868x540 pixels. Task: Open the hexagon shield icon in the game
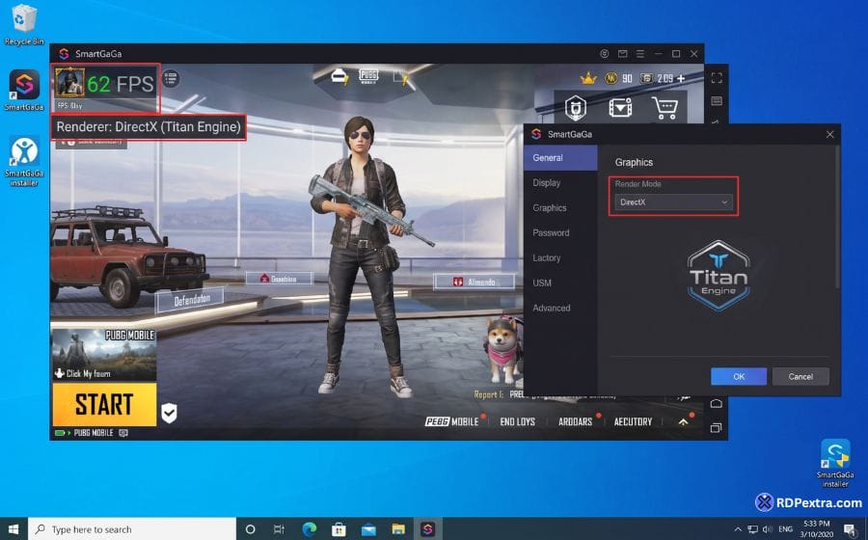[576, 108]
